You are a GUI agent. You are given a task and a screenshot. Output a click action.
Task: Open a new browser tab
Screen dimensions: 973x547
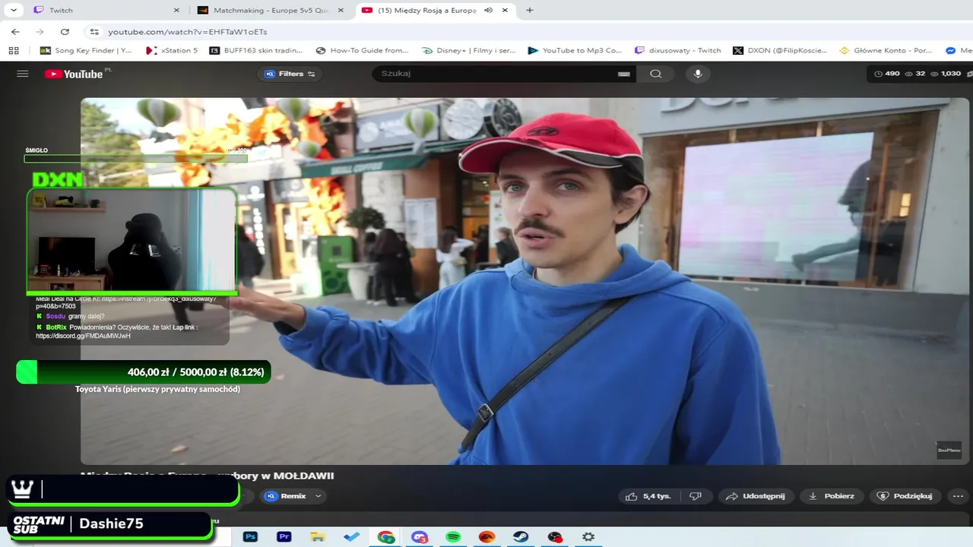pos(530,11)
